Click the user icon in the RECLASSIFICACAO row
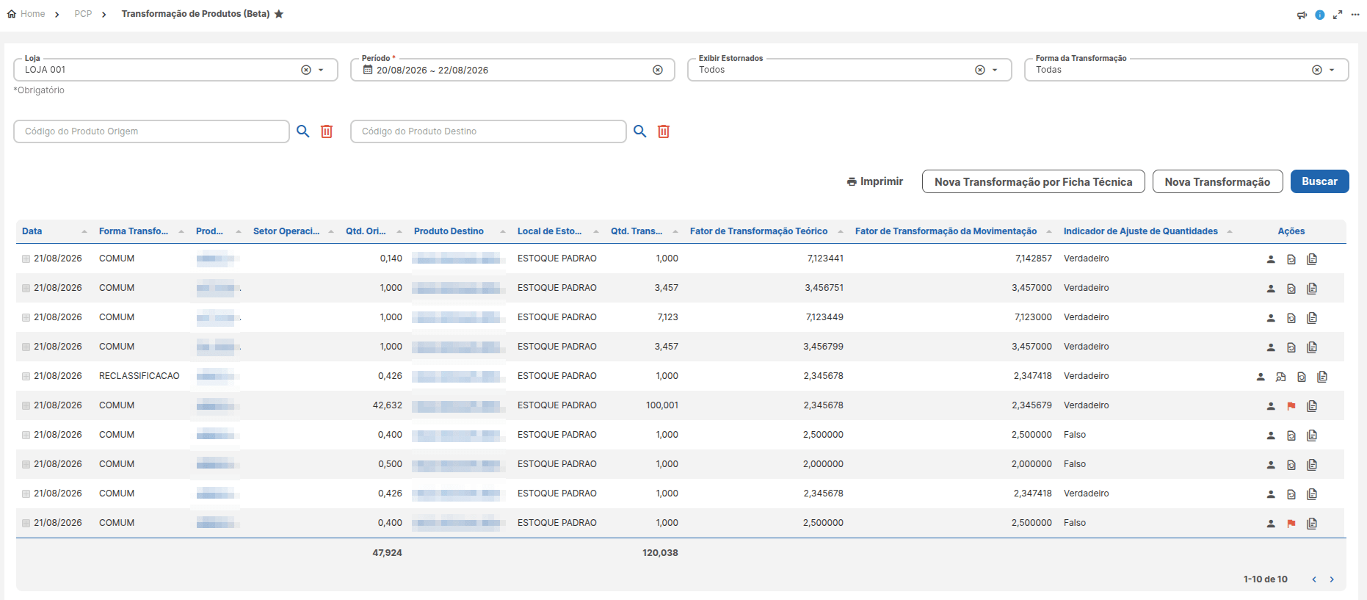This screenshot has height=600, width=1367. [x=1261, y=377]
